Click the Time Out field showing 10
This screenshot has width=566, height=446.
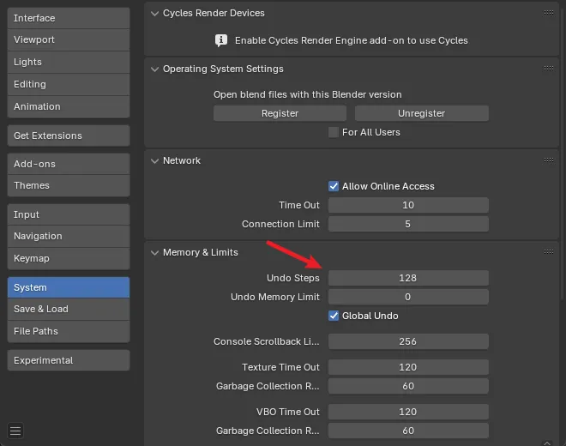408,205
